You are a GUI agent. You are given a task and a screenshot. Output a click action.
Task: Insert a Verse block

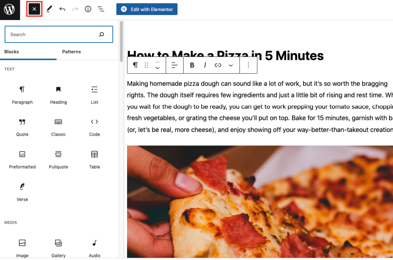click(x=22, y=192)
